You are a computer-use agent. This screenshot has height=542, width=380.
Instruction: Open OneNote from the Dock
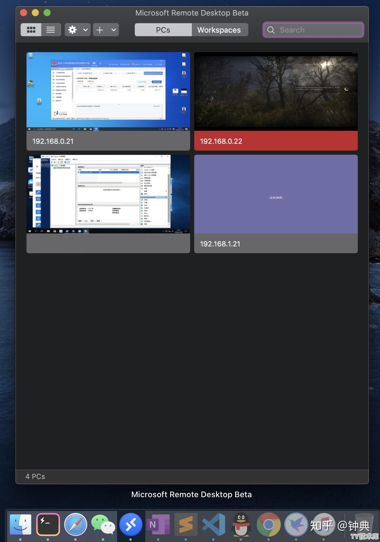click(158, 525)
